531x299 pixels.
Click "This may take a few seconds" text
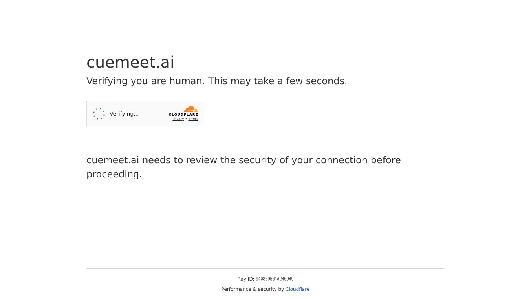click(277, 81)
